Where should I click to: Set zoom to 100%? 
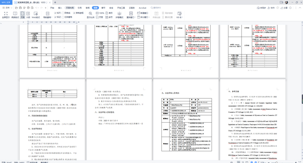(100, 13)
